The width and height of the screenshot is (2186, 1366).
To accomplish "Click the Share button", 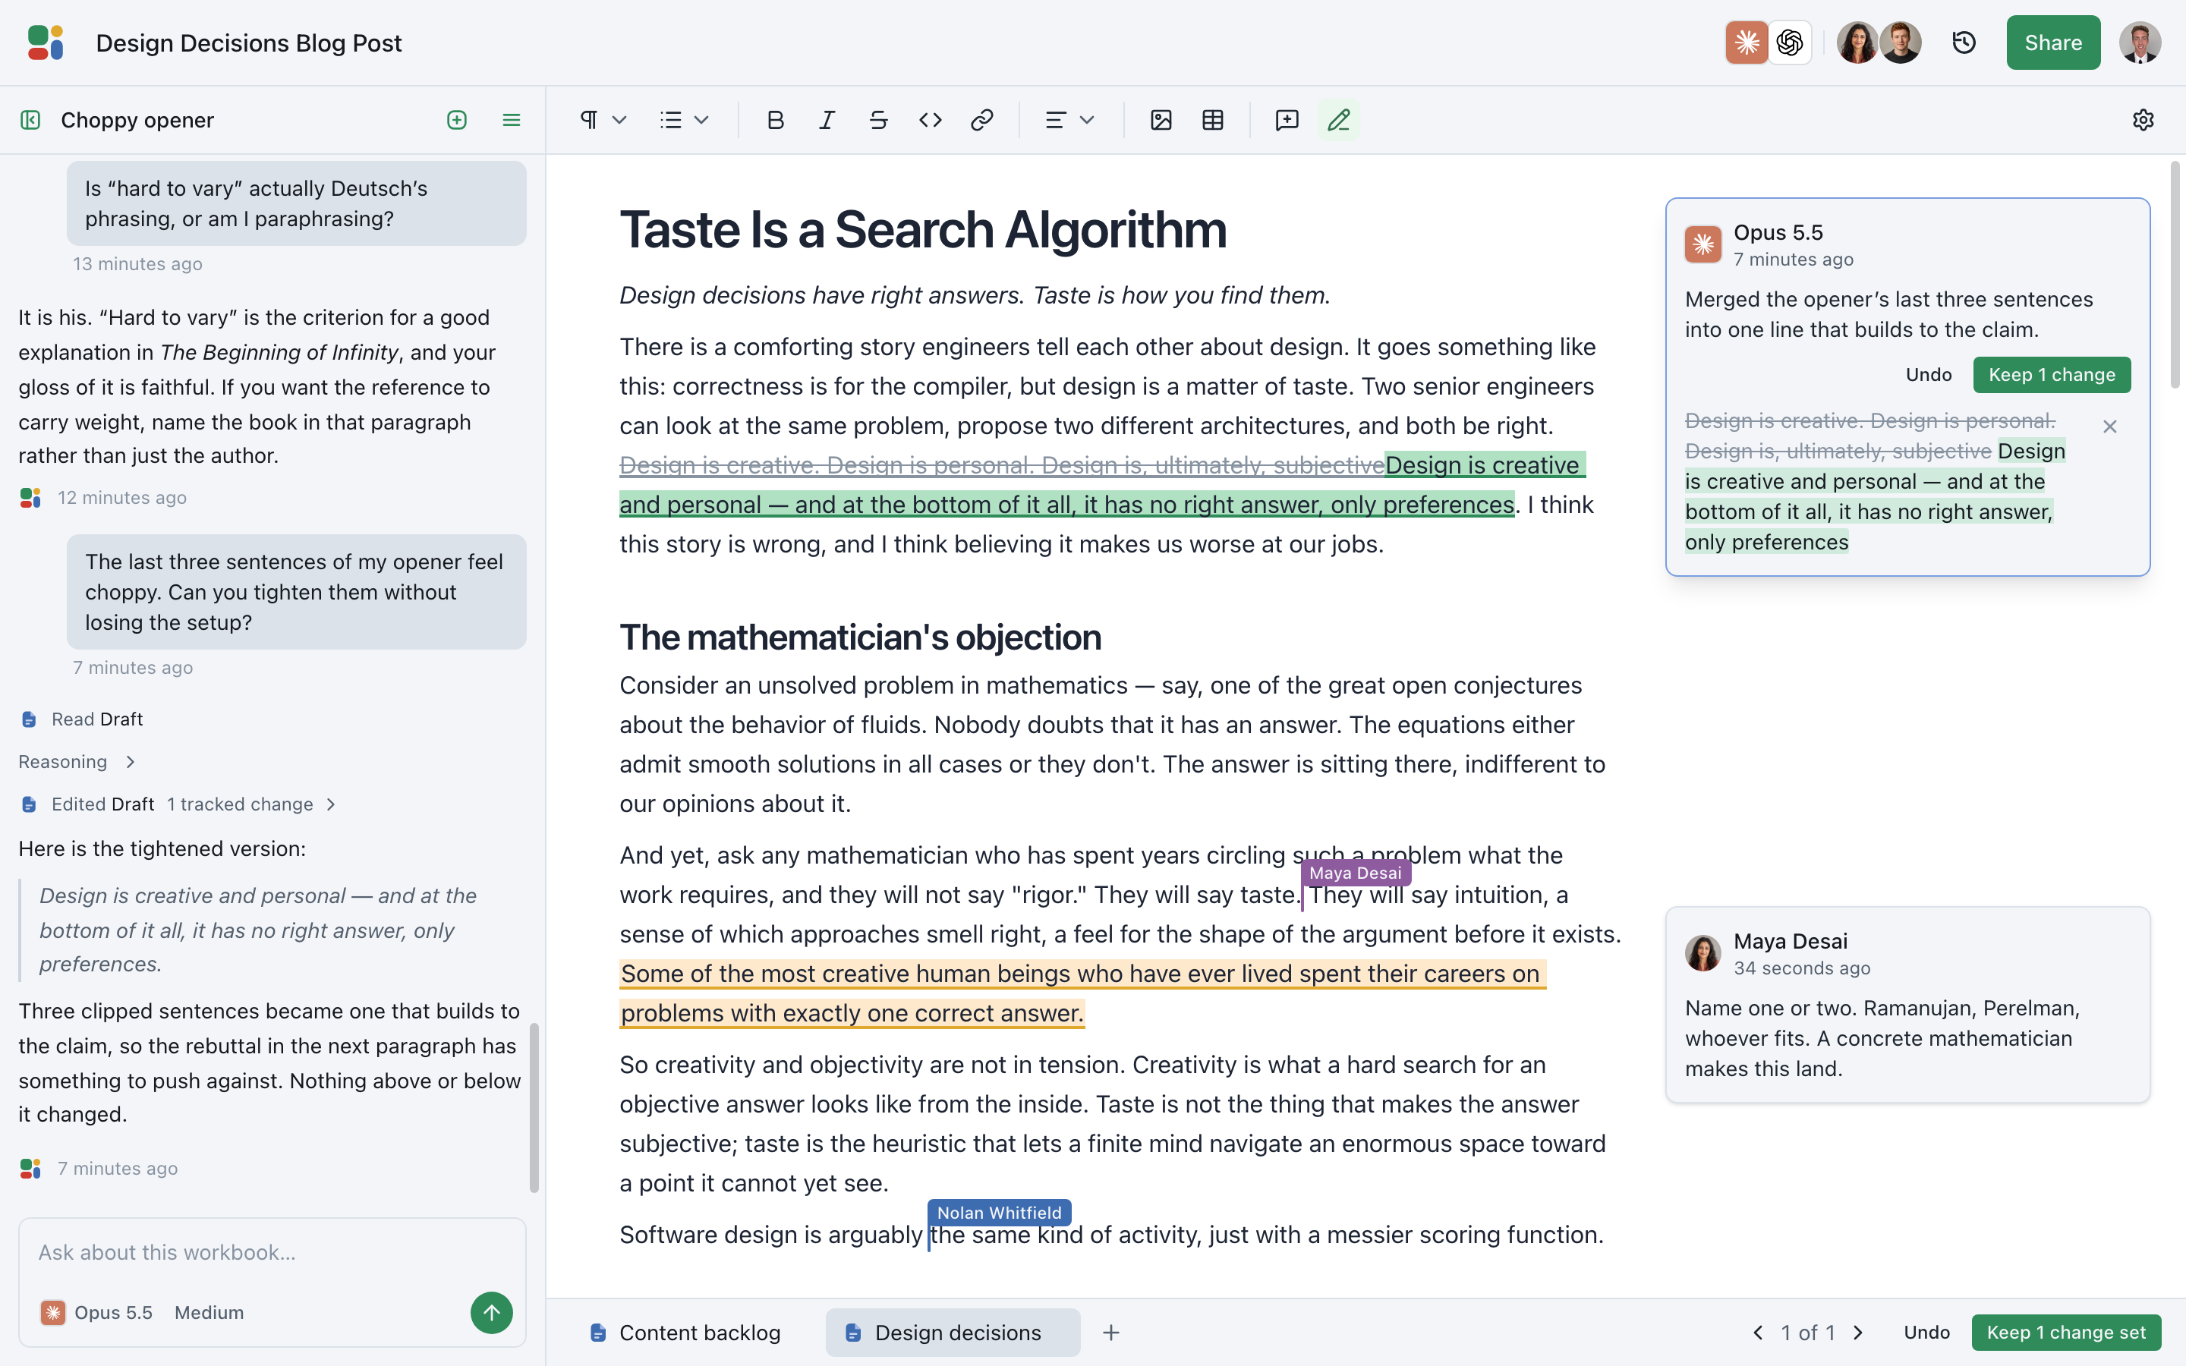I will [2053, 42].
